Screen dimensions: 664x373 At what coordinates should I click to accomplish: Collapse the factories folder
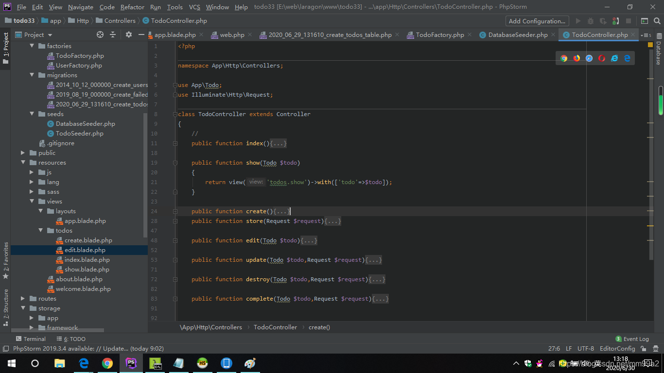(32, 46)
